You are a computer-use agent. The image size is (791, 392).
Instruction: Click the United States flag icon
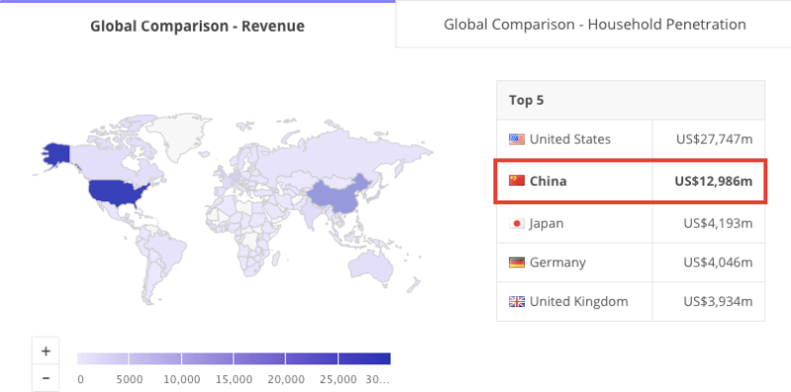coord(516,139)
